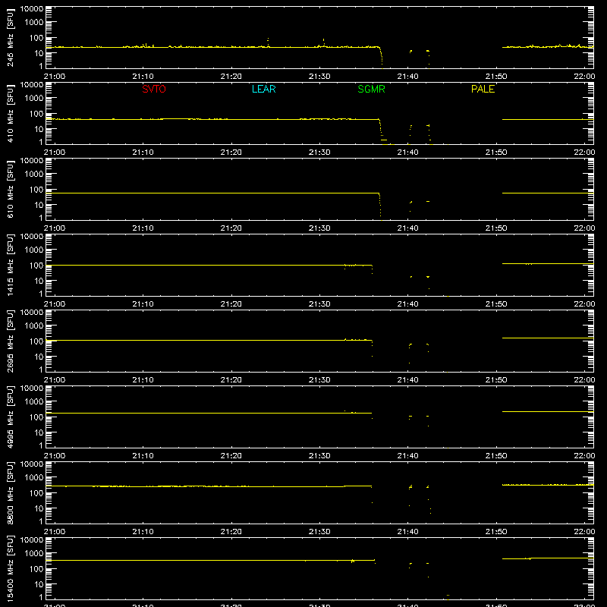Select the 1415 MHz [SFU] axis title
Screen dimensions: 607x607
(11, 265)
